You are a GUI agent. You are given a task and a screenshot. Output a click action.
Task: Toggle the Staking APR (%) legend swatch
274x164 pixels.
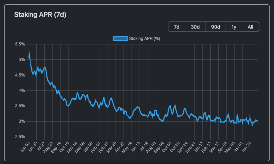point(120,39)
